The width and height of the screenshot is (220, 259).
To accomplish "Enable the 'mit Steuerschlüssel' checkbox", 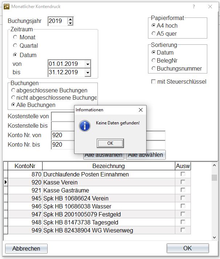I will click(x=153, y=81).
